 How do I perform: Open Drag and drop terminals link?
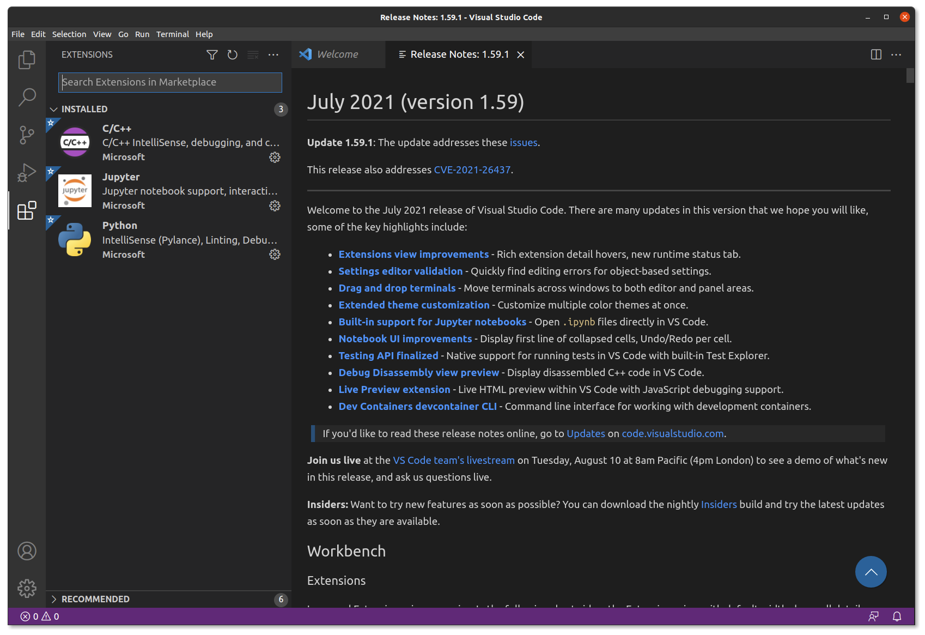(397, 288)
